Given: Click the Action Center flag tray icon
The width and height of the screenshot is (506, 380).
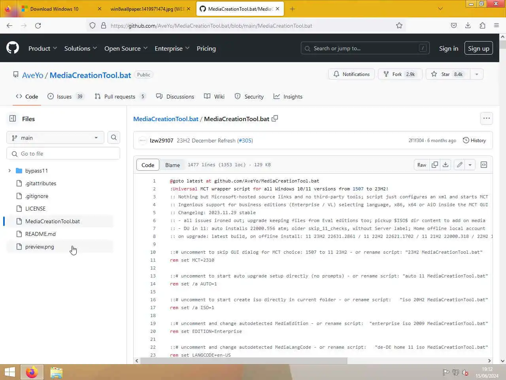Looking at the screenshot, I should click(x=446, y=372).
